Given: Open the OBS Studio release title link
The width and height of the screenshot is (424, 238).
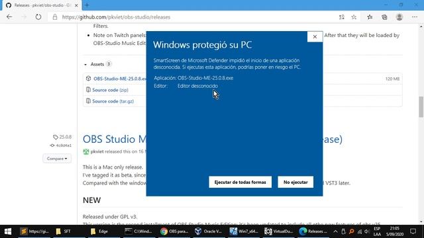Looking at the screenshot, I should (115, 139).
